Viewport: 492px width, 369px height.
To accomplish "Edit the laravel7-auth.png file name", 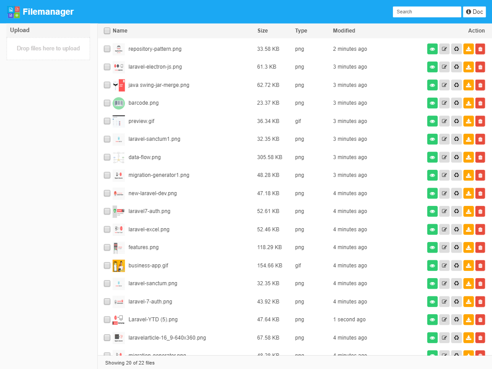I will pos(444,211).
